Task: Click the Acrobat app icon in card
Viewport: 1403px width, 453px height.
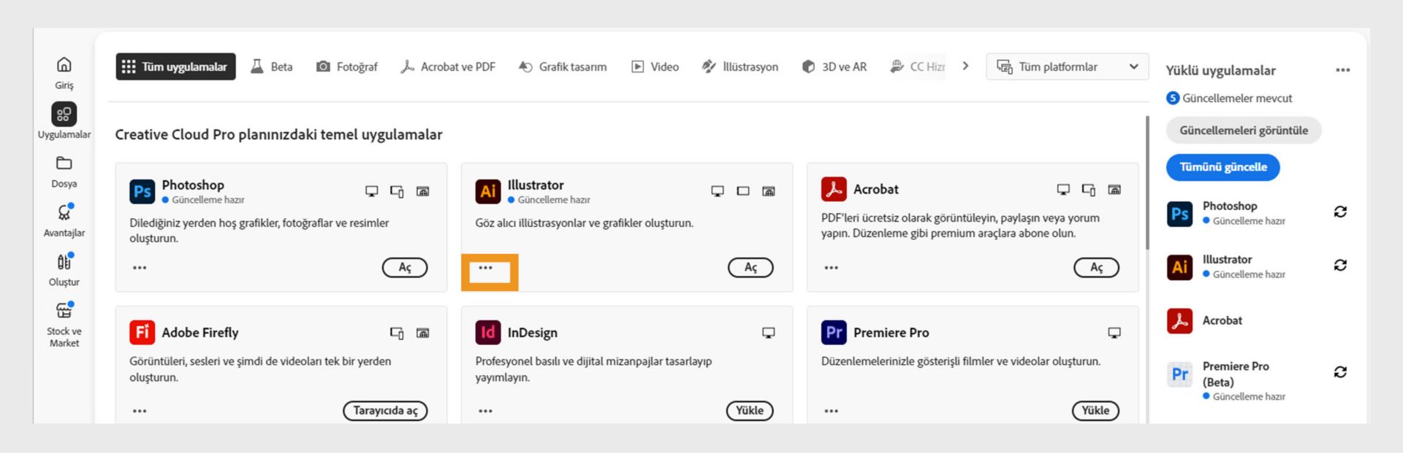Action: point(834,189)
